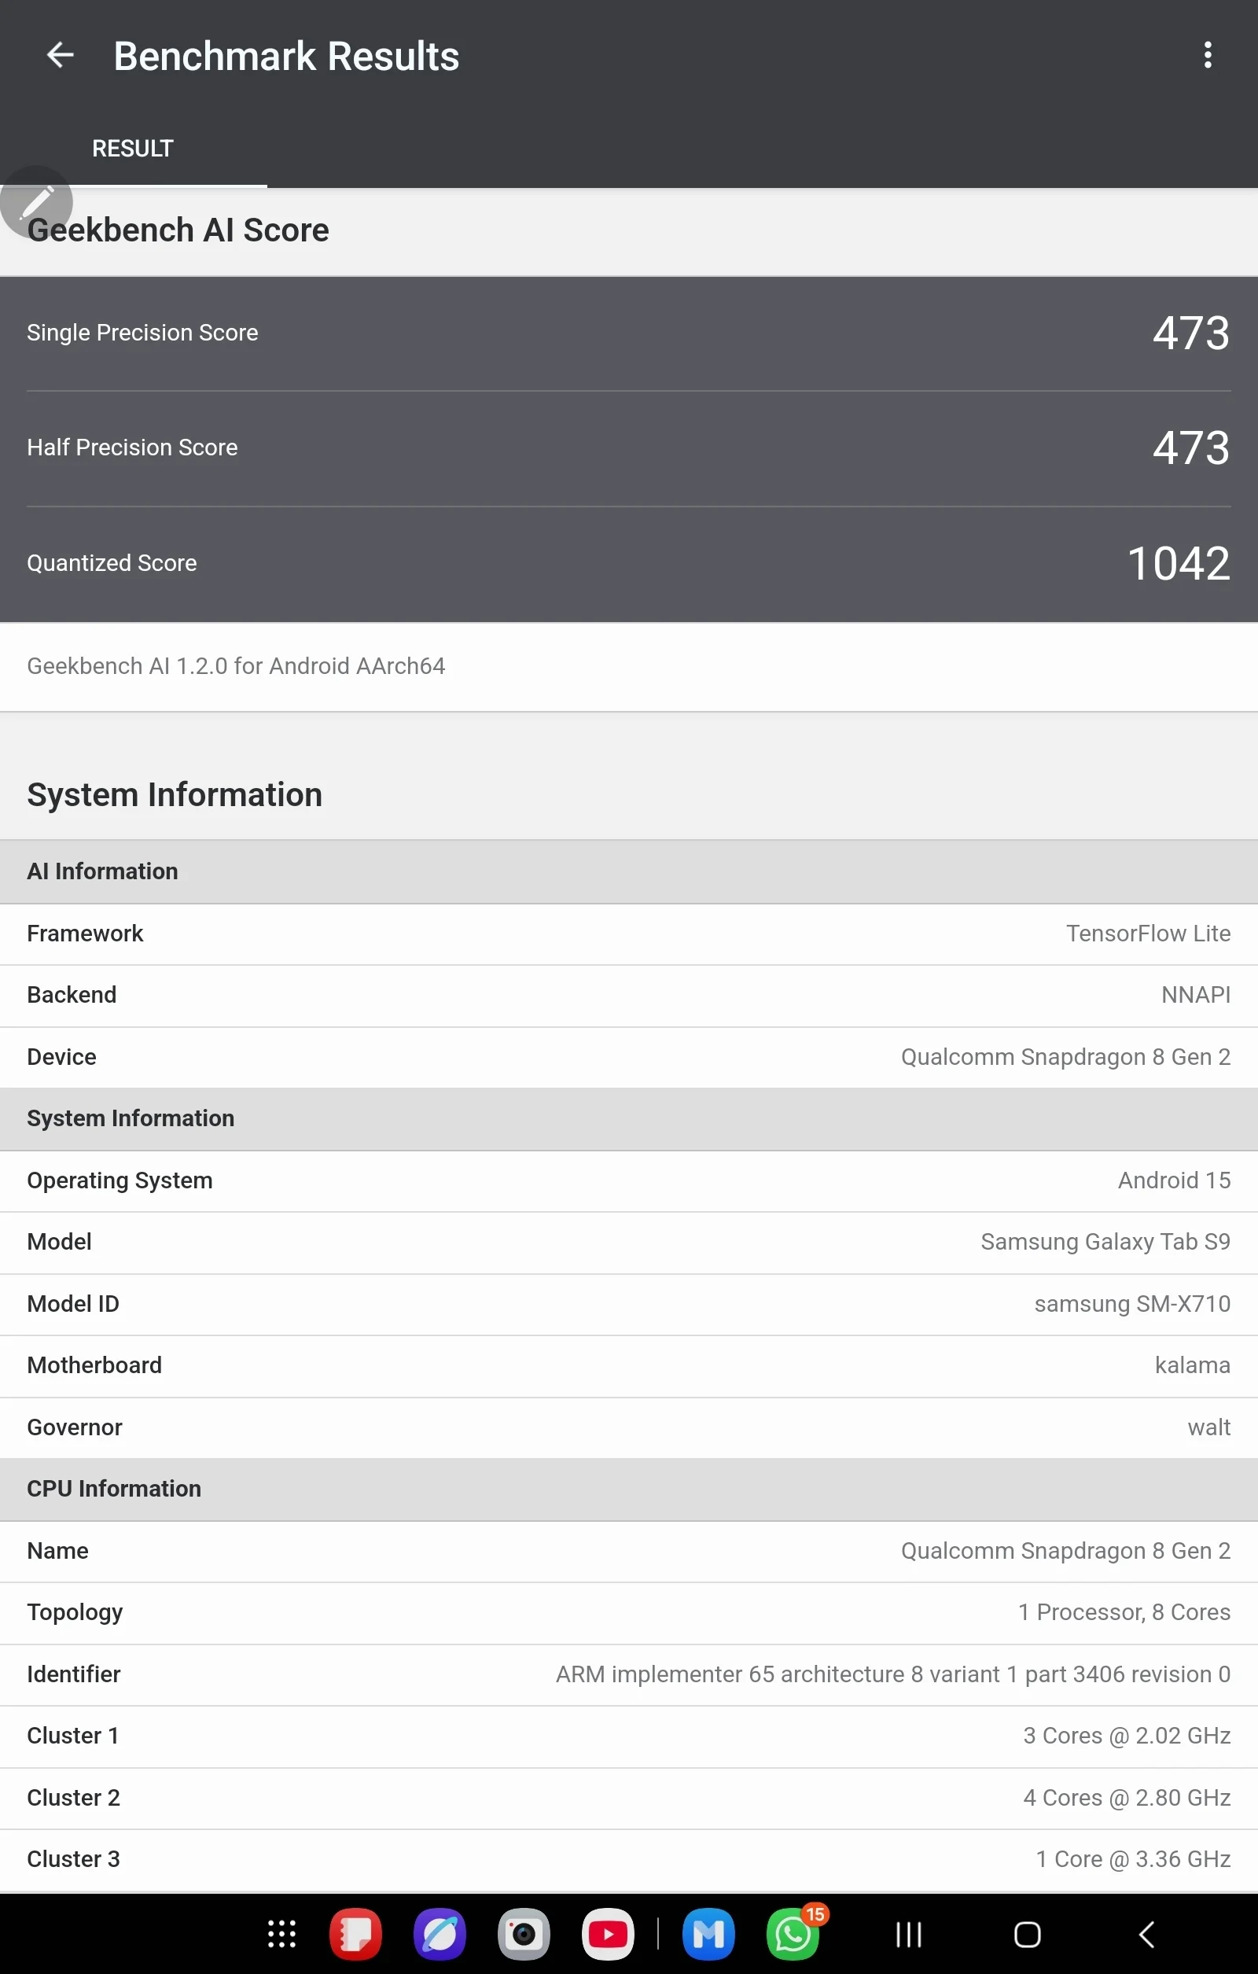The width and height of the screenshot is (1258, 1974).
Task: Open the YouTube app icon
Action: click(608, 1934)
